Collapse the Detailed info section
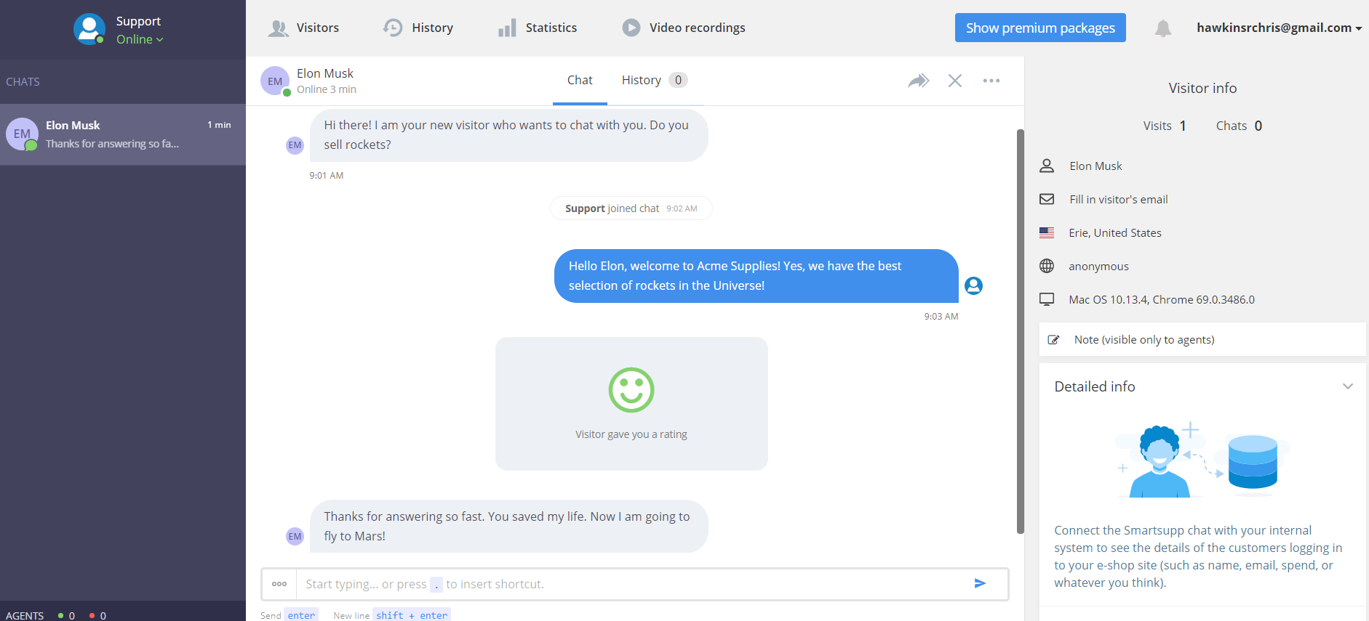1369x621 pixels. (1347, 386)
